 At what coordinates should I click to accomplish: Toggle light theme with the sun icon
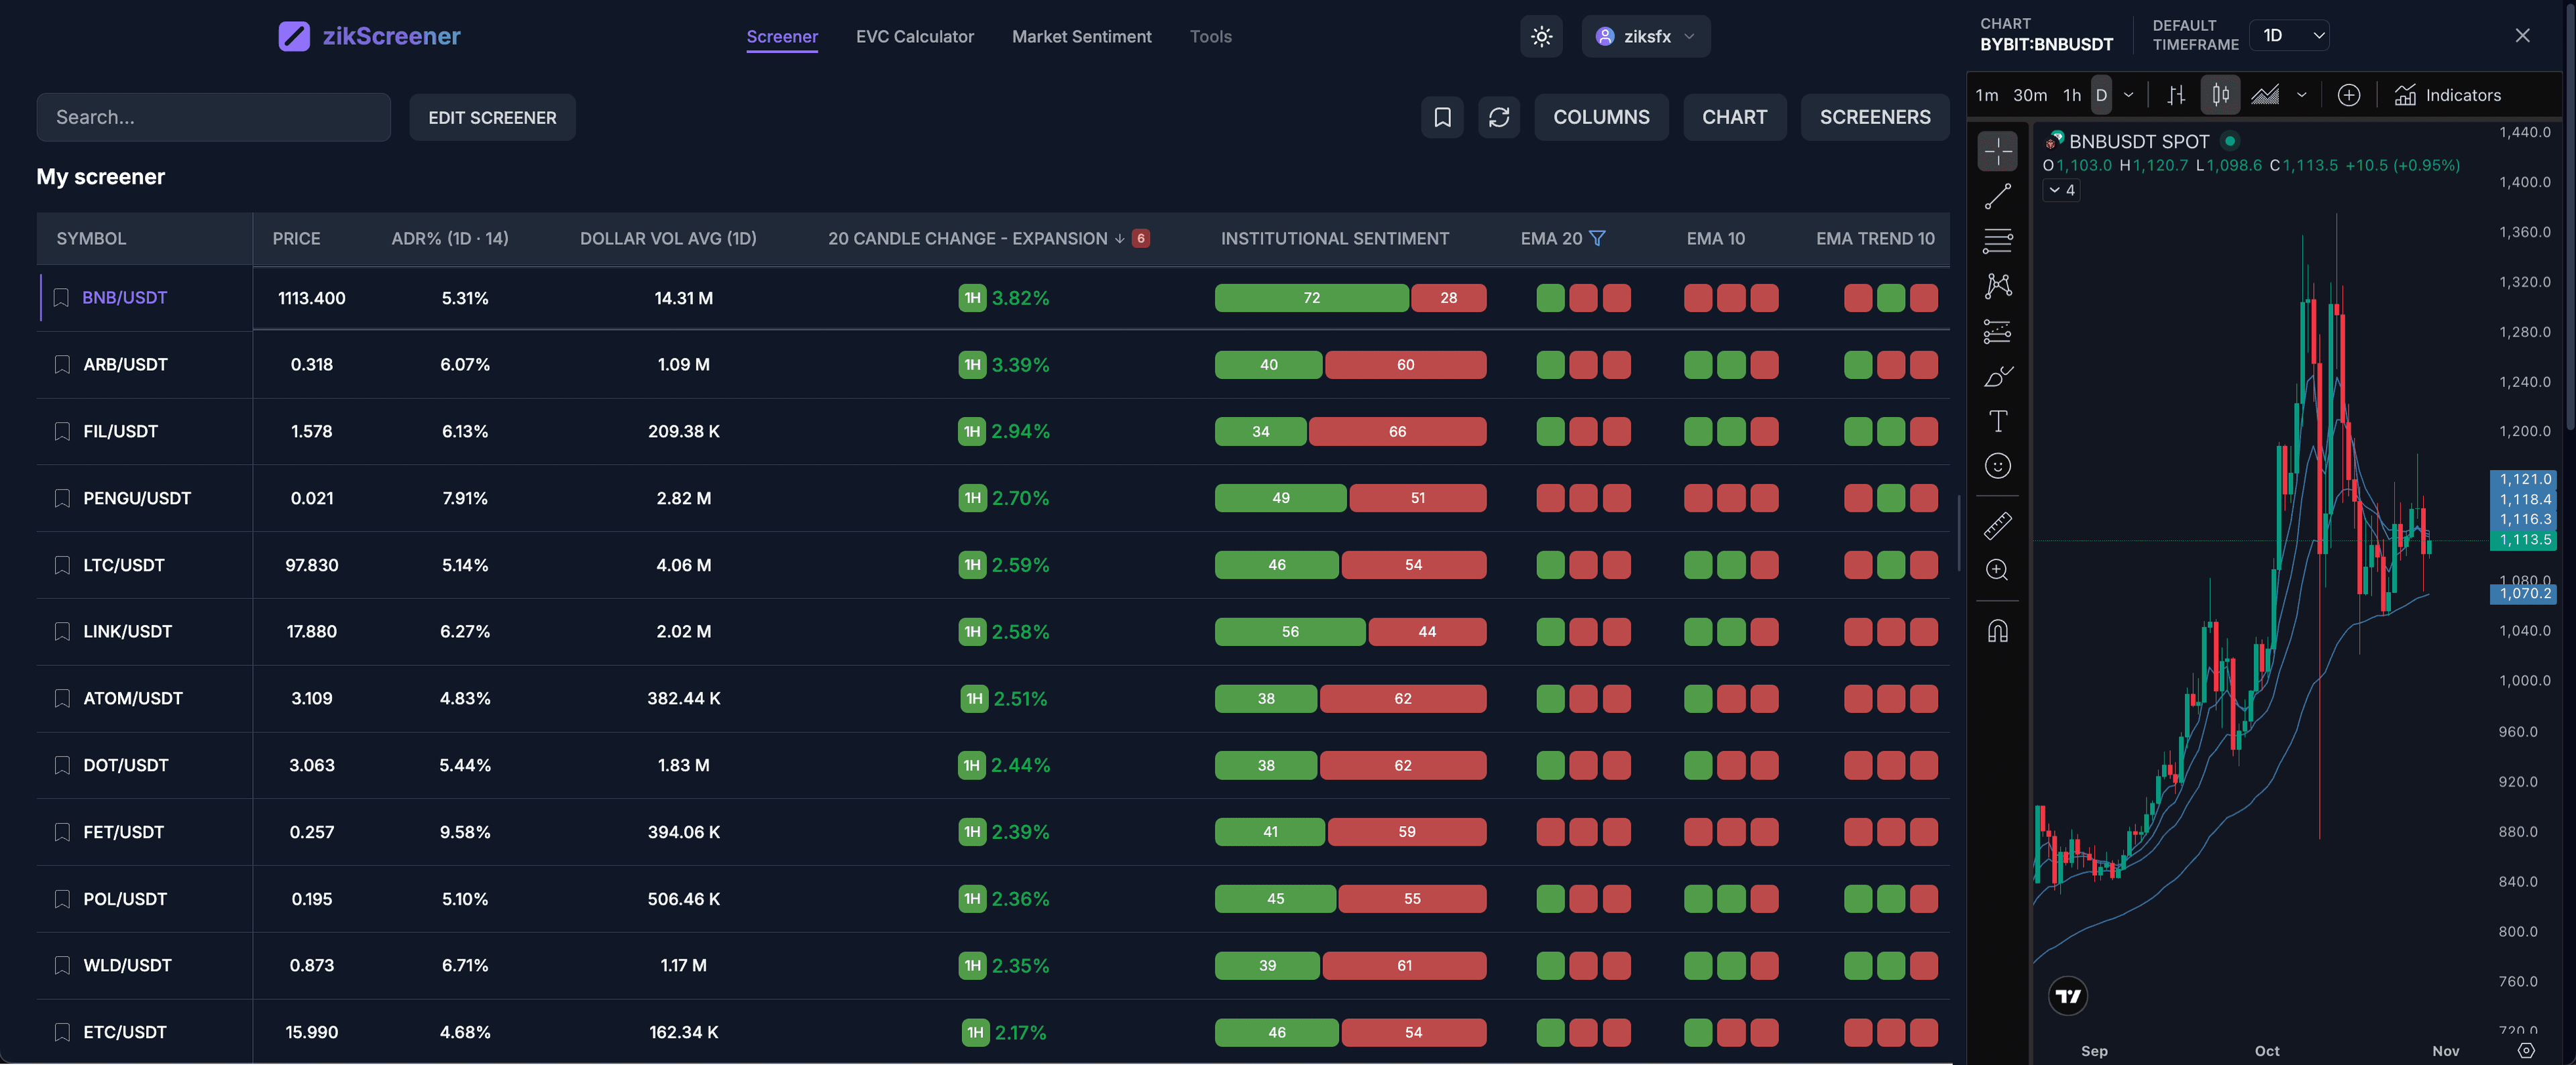click(1541, 36)
